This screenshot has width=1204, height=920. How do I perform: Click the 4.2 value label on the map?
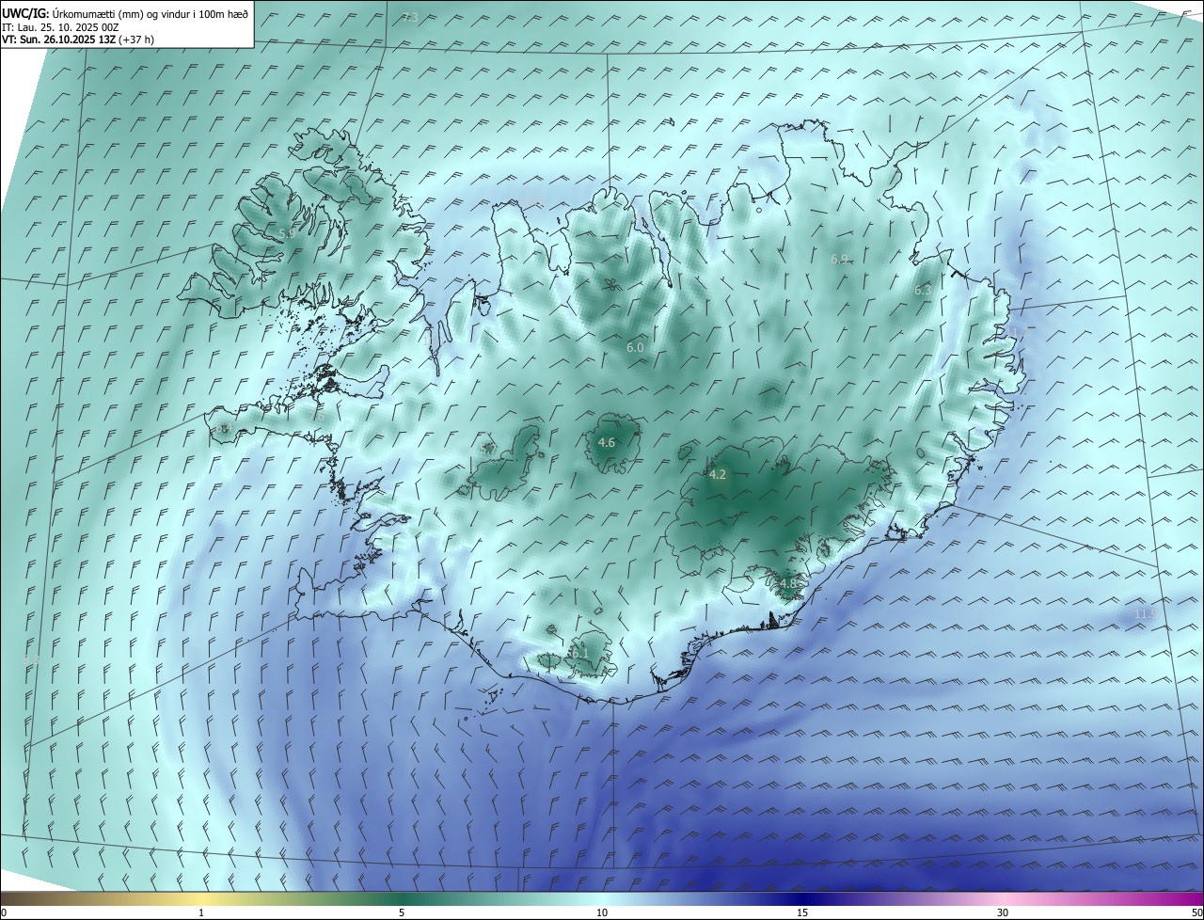click(x=717, y=475)
